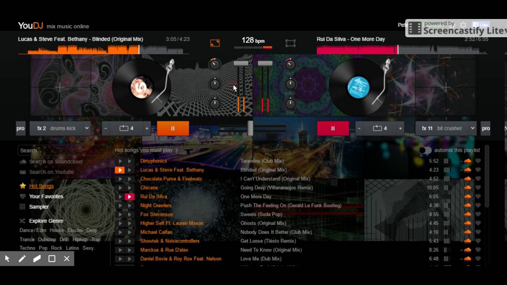The image size is (507, 285).
Task: Open the Sampler section
Action: coord(39,207)
